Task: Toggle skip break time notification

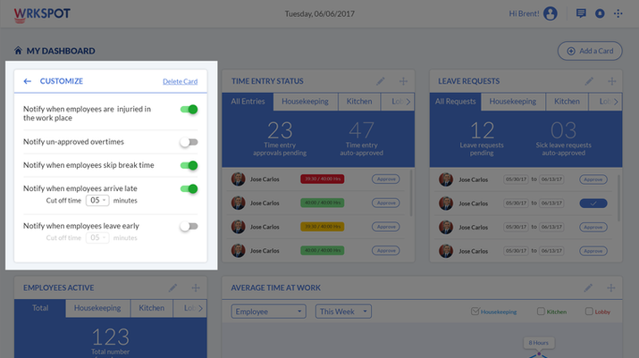Action: tap(189, 165)
